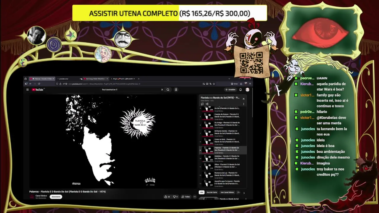Start voice search with the microphone
379x213 pixels.
176,90
